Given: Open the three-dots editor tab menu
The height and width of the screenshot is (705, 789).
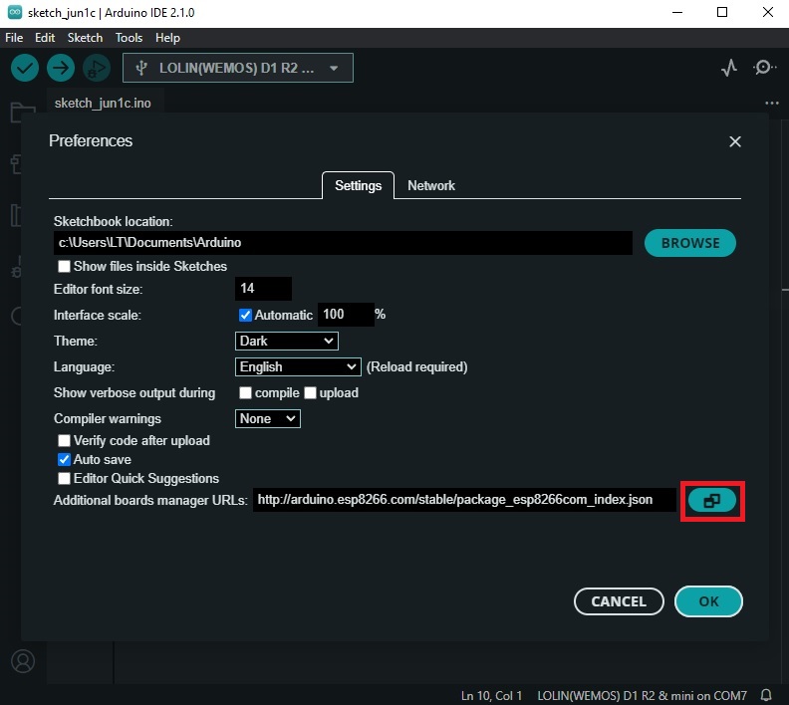Looking at the screenshot, I should point(771,104).
